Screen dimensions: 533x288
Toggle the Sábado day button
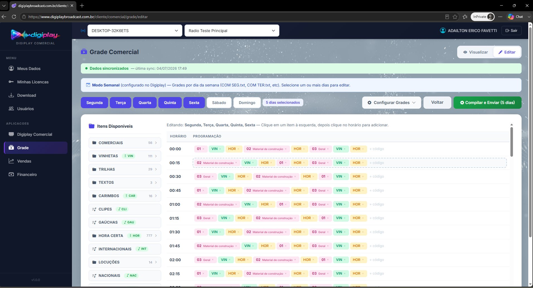[x=219, y=103]
